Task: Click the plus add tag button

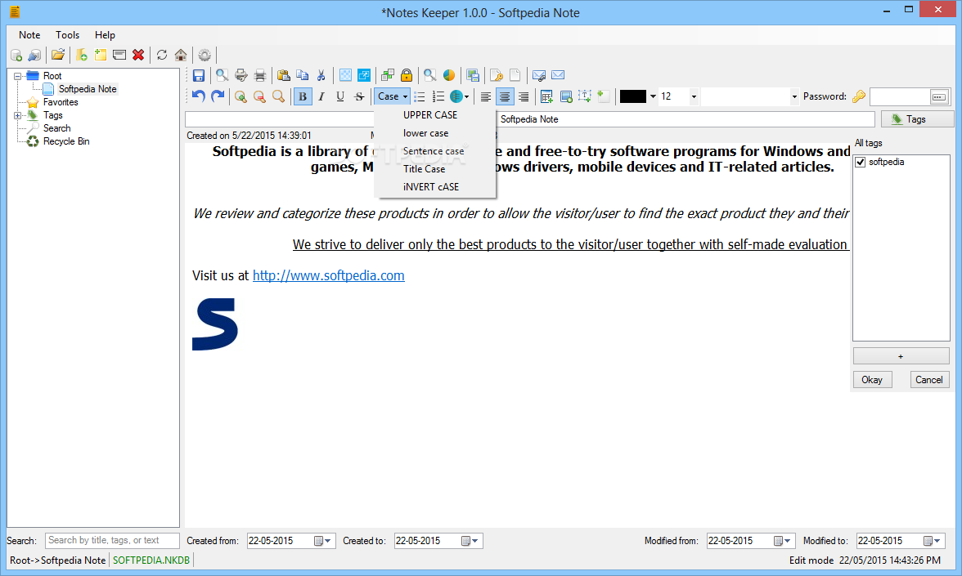Action: click(901, 356)
